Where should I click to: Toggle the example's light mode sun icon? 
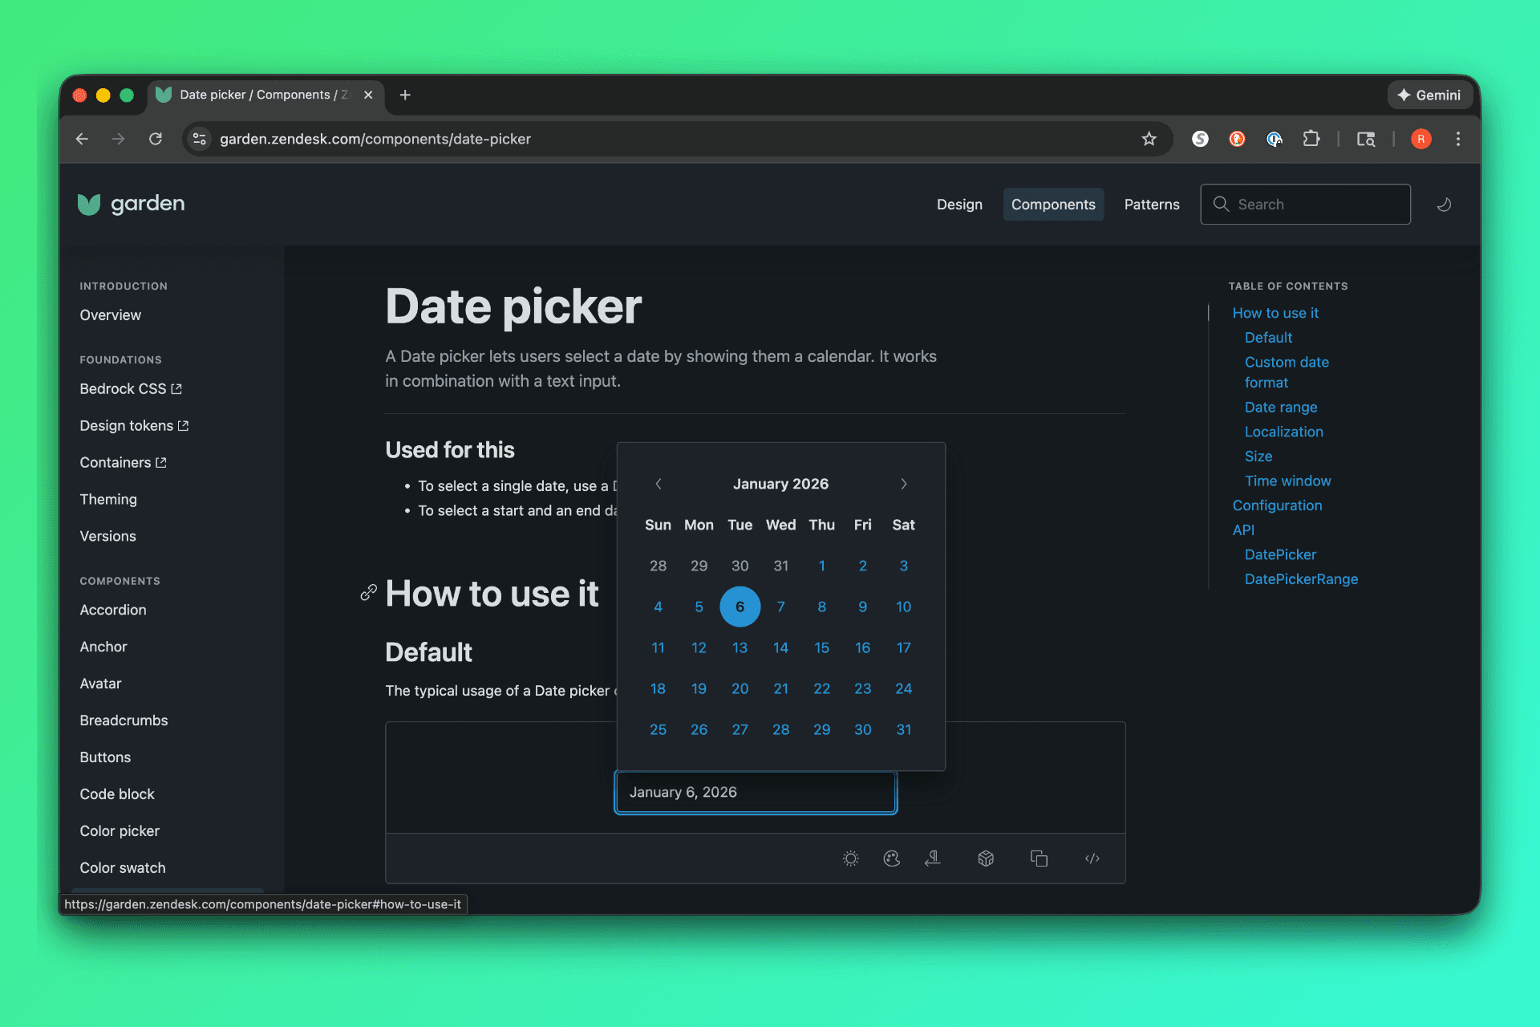[850, 859]
